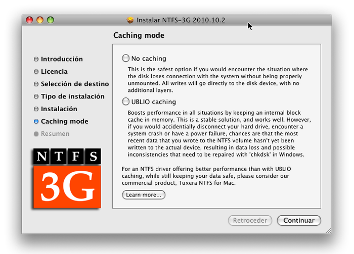Screen dimensions: 354x254
Task: Click the grey Resumen step bullet
Action: click(36, 134)
